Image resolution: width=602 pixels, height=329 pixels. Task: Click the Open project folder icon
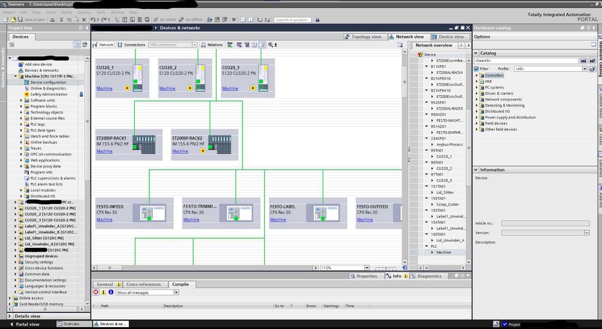13,20
